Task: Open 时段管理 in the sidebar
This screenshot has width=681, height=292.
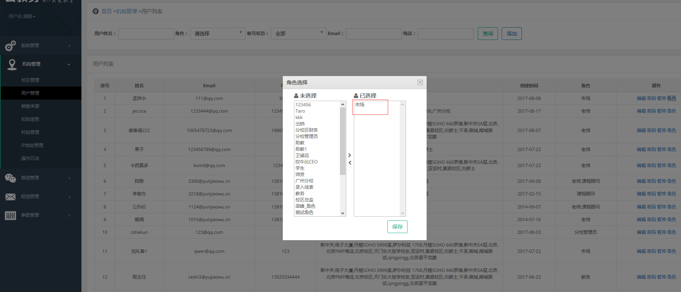Action: pyautogui.click(x=30, y=132)
